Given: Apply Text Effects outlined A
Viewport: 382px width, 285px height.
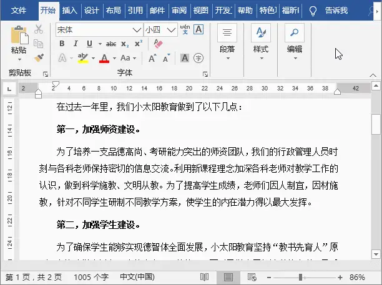Looking at the screenshot, I should click(x=62, y=58).
